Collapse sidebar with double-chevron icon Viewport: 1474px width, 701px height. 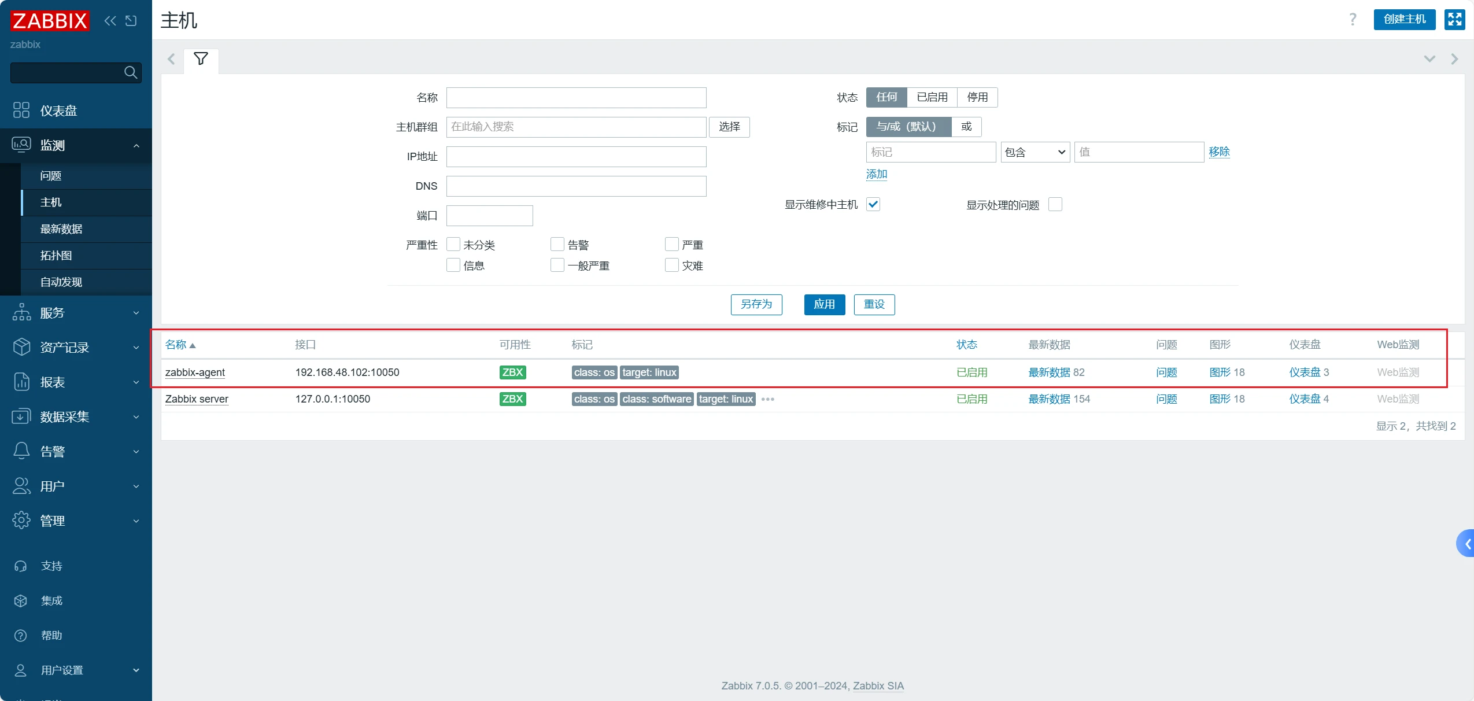[110, 21]
